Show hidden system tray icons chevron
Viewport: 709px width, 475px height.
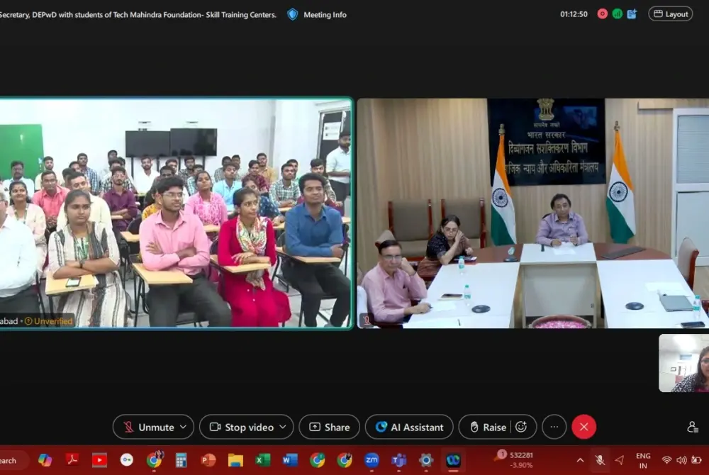[580, 460]
